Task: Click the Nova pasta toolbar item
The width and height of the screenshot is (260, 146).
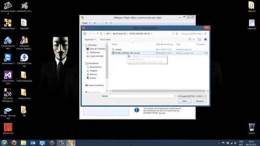Action: (105, 39)
